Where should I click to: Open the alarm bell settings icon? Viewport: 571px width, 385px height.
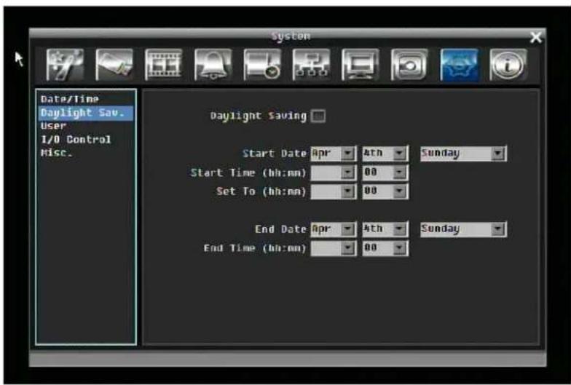[x=213, y=65]
